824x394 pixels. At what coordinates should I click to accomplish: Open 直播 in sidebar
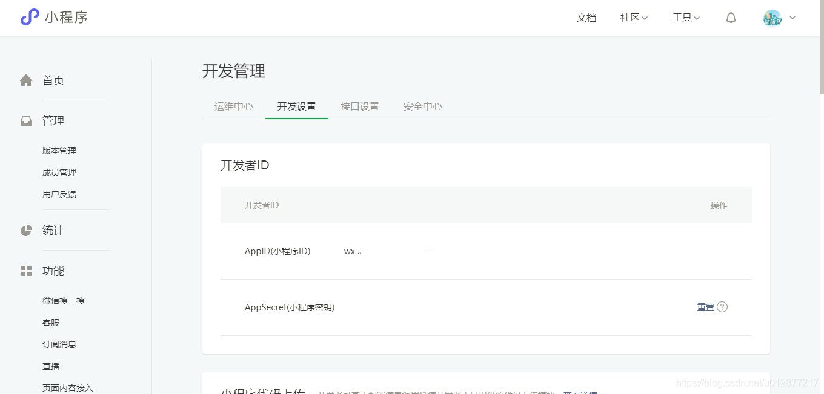pyautogui.click(x=51, y=366)
